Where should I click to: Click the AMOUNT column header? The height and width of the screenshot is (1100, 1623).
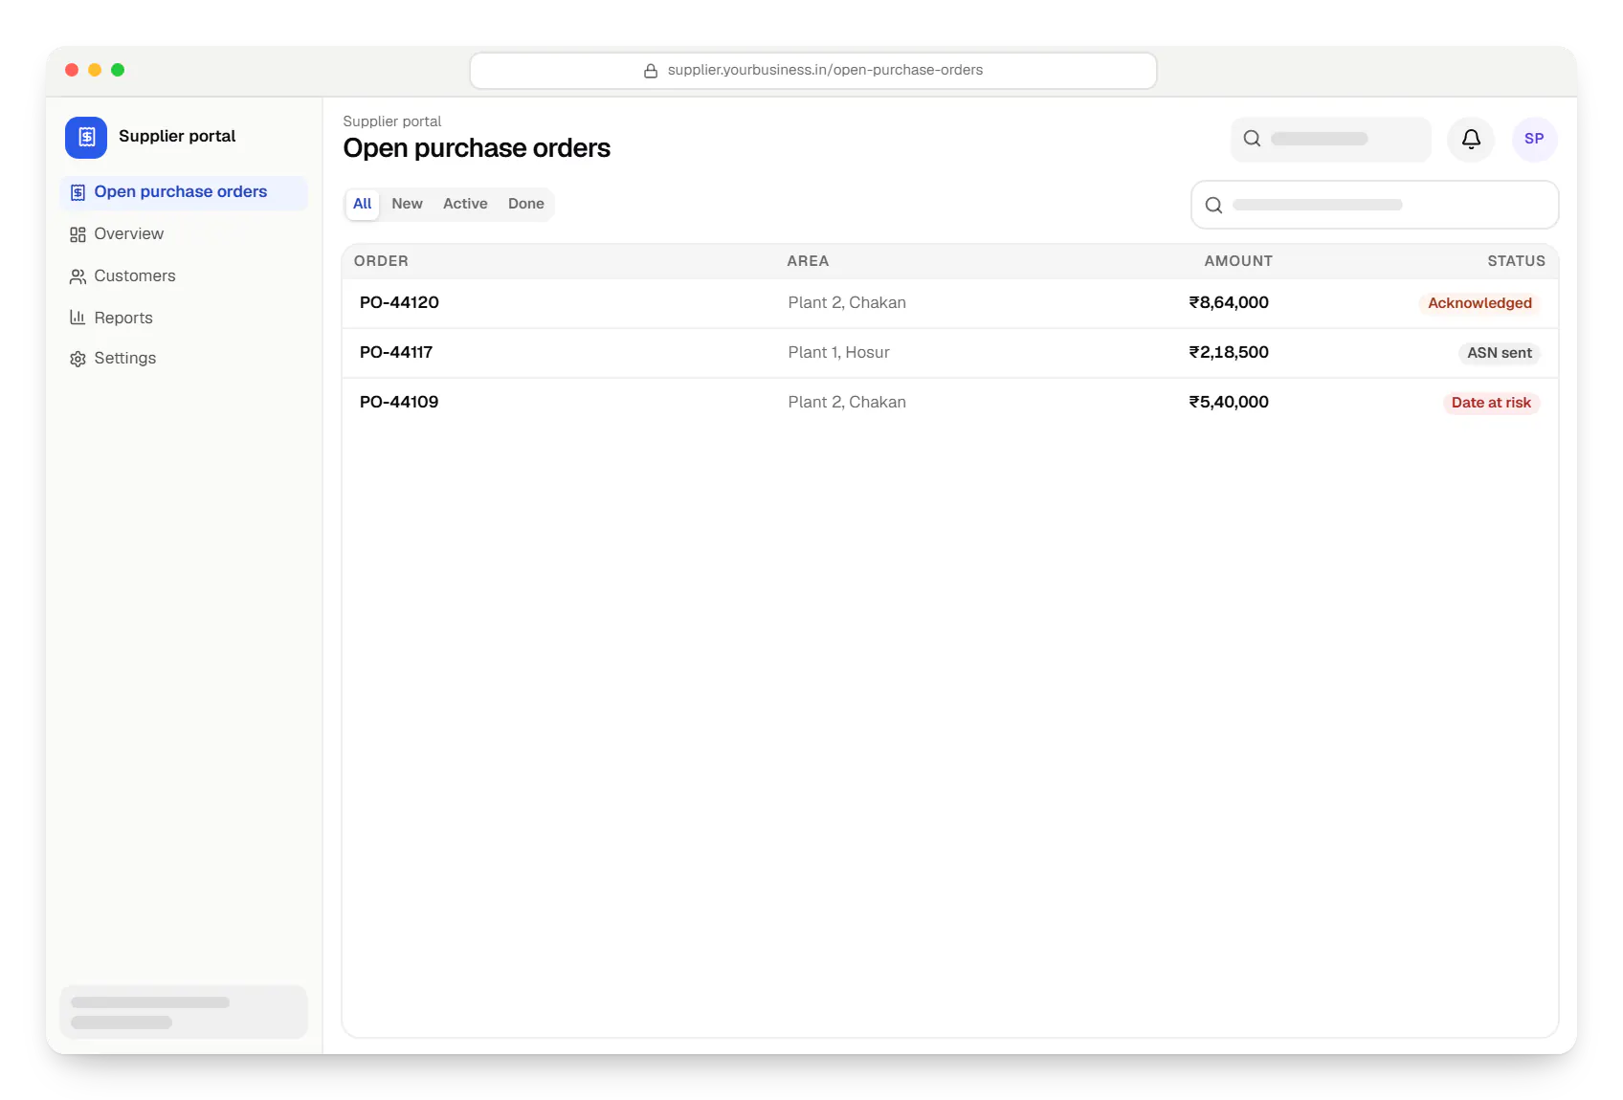pyautogui.click(x=1238, y=261)
